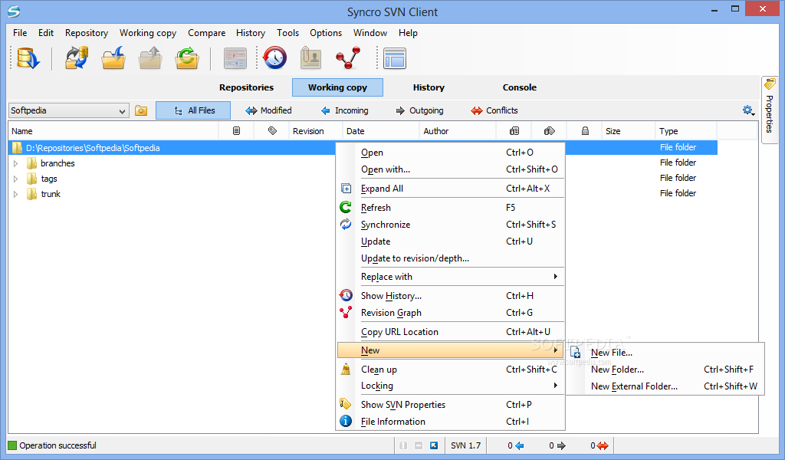Click the incoming changes blue arrow in status bar
Image resolution: width=785 pixels, height=460 pixels.
click(520, 445)
